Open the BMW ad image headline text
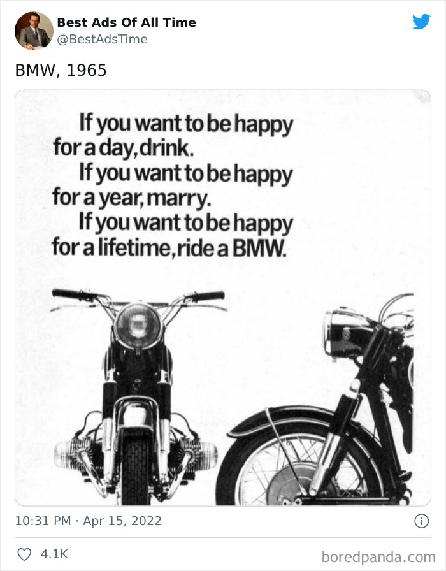Screen dimensions: 446x571 click(x=173, y=185)
